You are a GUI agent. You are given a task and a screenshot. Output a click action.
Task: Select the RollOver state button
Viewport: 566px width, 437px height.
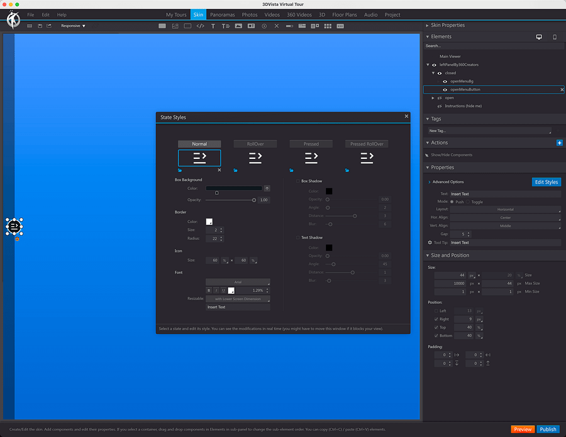[255, 144]
